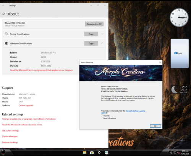Expand the Device Specifications section chevron
The width and height of the screenshot is (191, 156).
click(x=102, y=34)
